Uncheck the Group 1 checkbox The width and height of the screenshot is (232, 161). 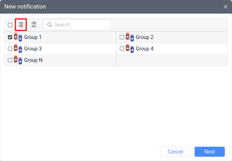[x=10, y=37]
